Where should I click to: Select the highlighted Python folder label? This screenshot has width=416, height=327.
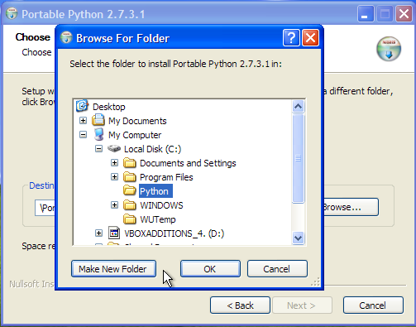[x=155, y=191]
